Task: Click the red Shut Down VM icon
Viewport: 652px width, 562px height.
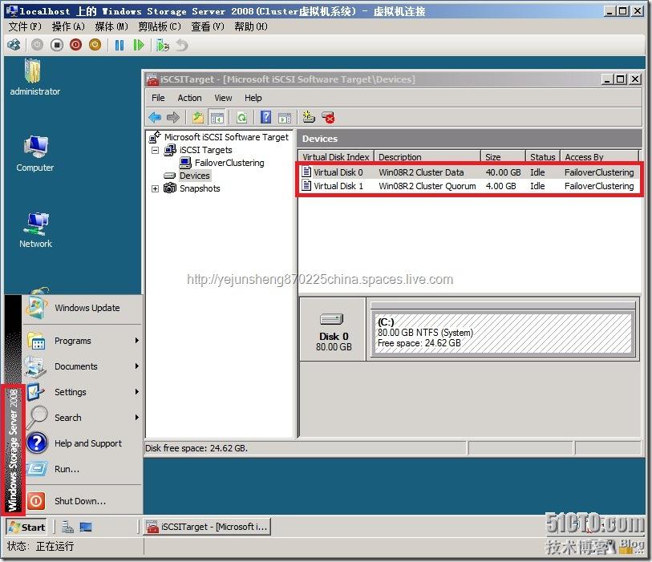Action: (x=75, y=45)
